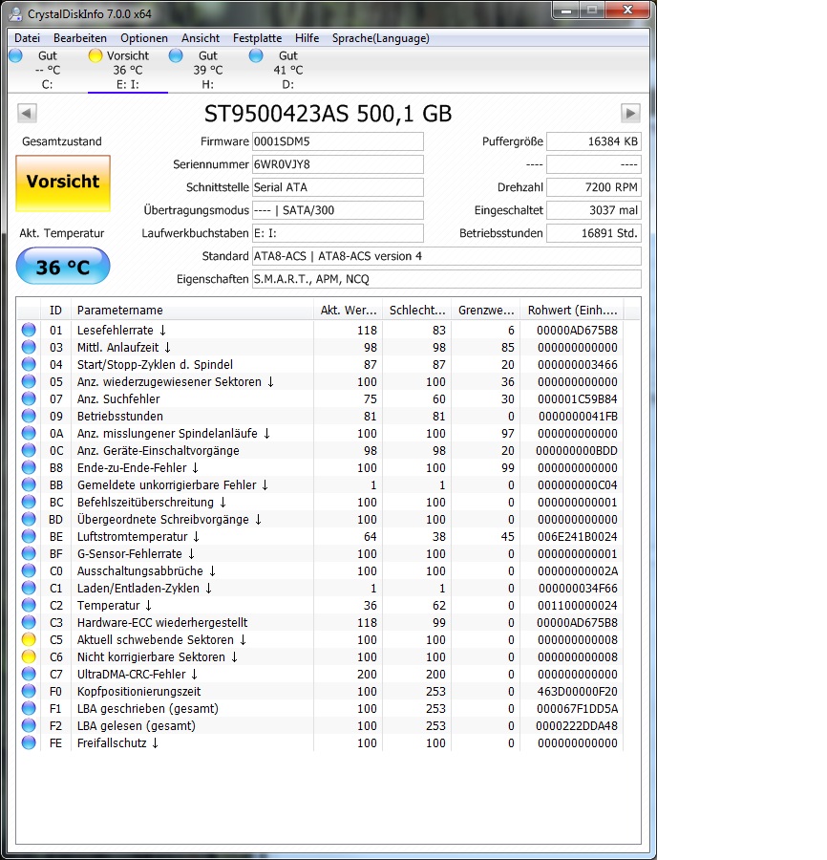Select the H: drive status icon
827x860 pixels.
click(x=176, y=55)
